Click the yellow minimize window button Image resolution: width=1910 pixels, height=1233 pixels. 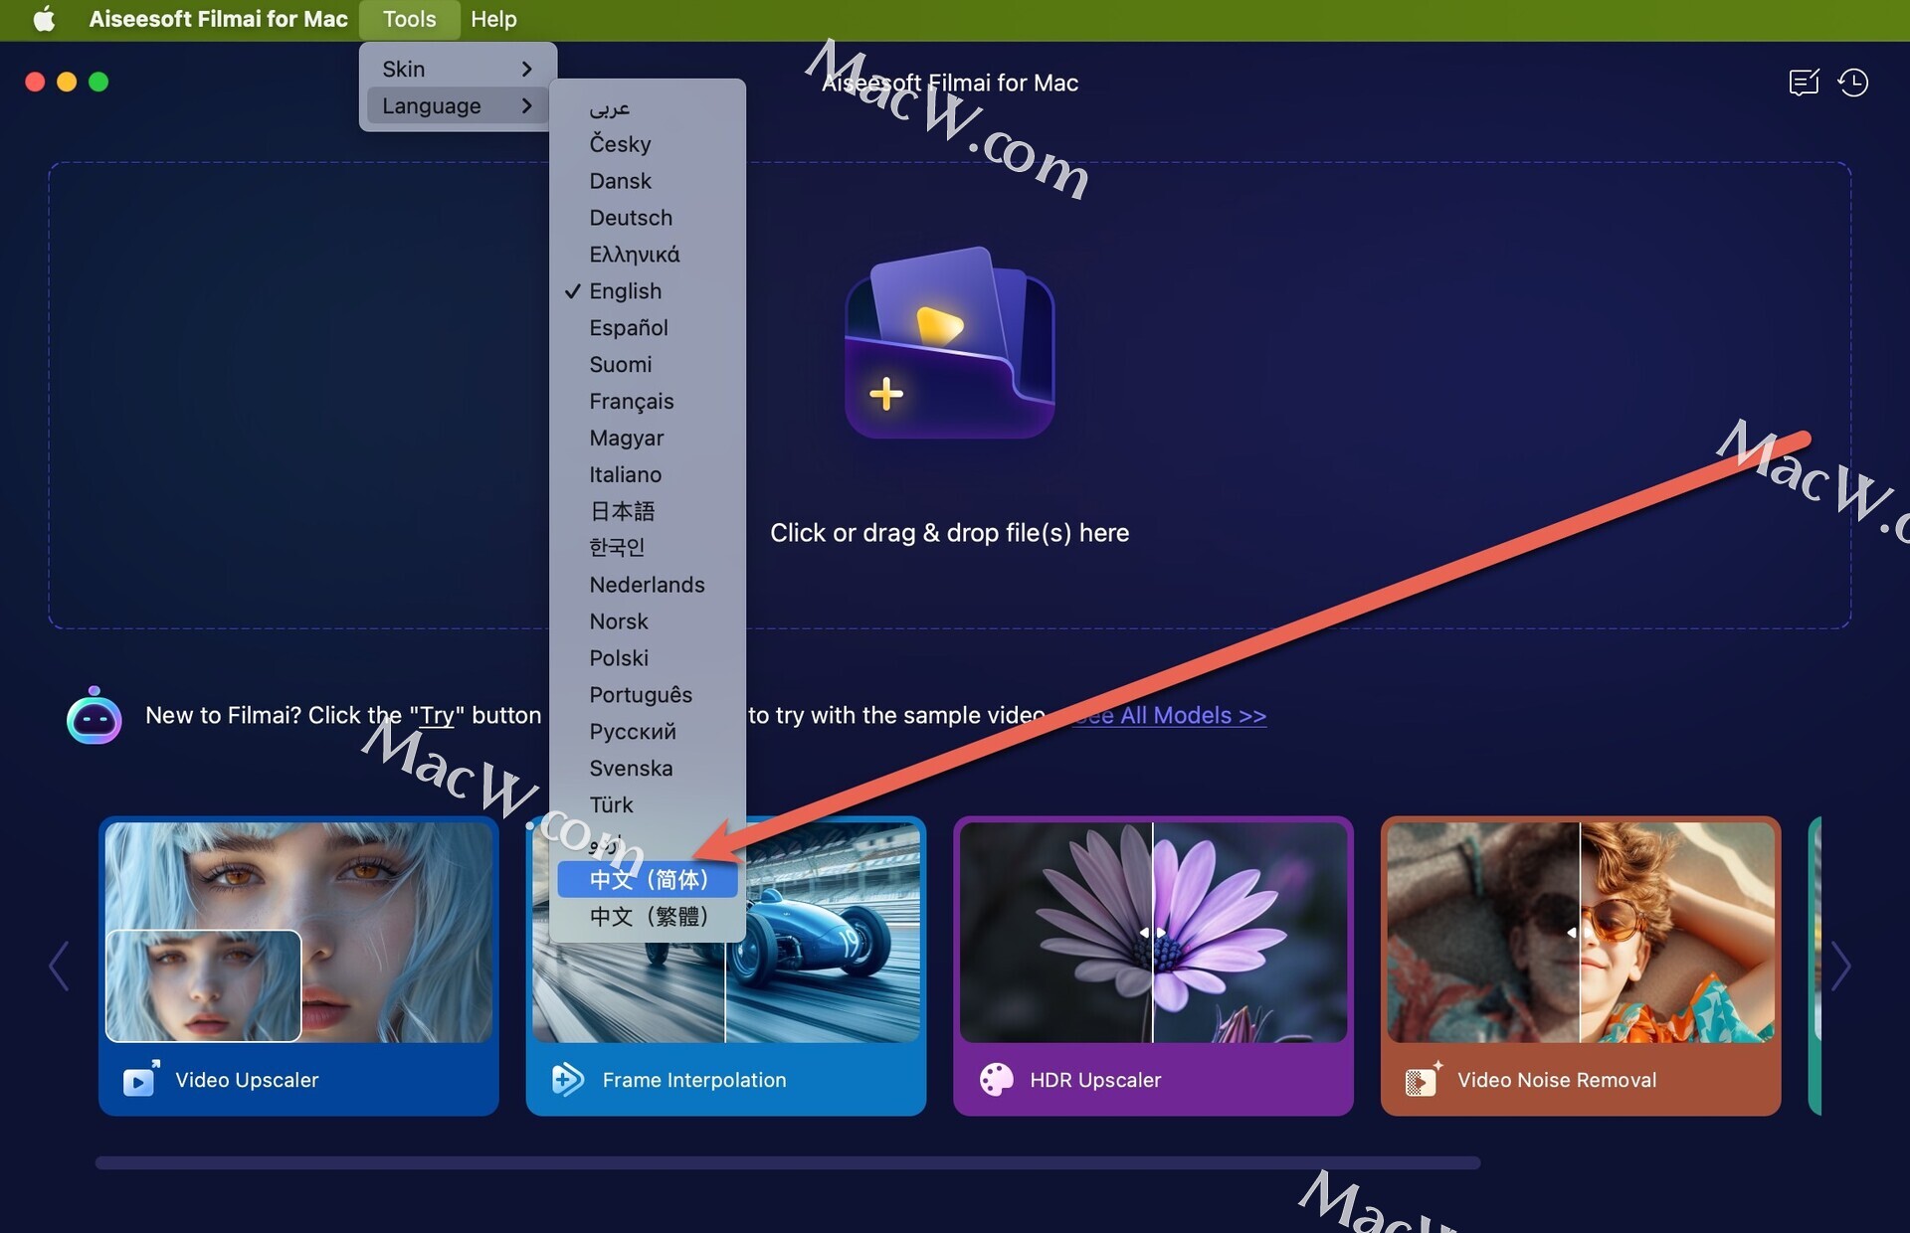coord(67,82)
